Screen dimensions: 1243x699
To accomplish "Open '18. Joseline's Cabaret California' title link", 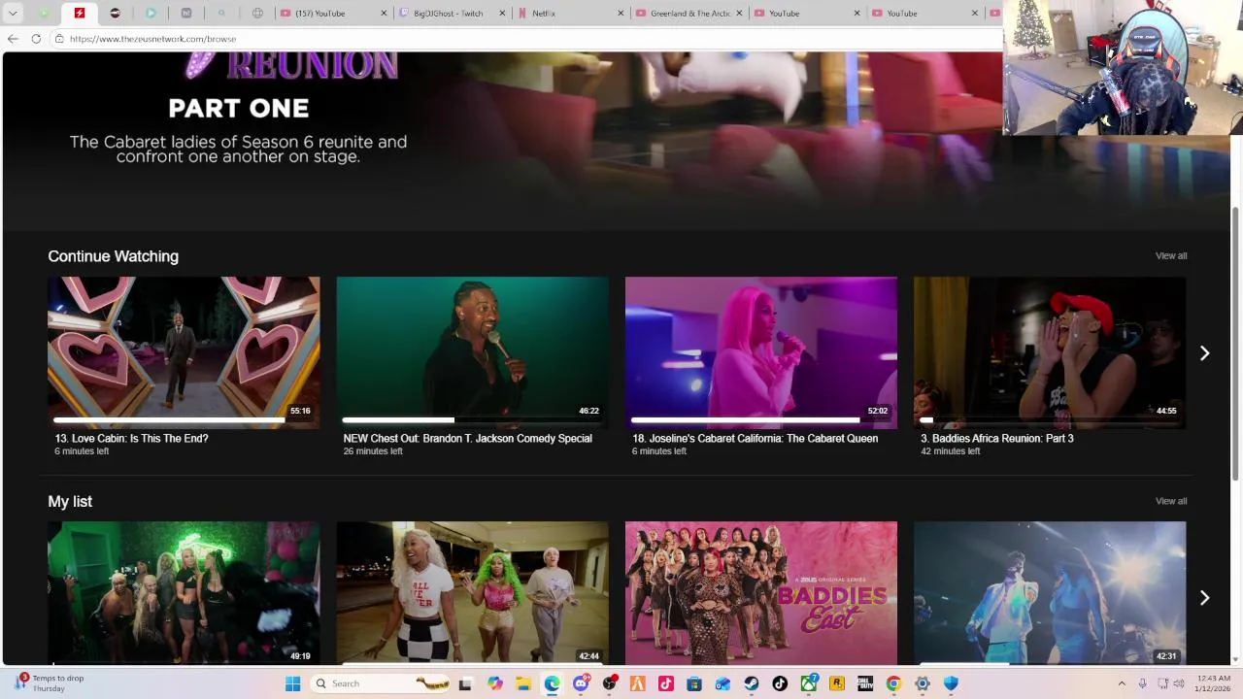I will (x=755, y=439).
